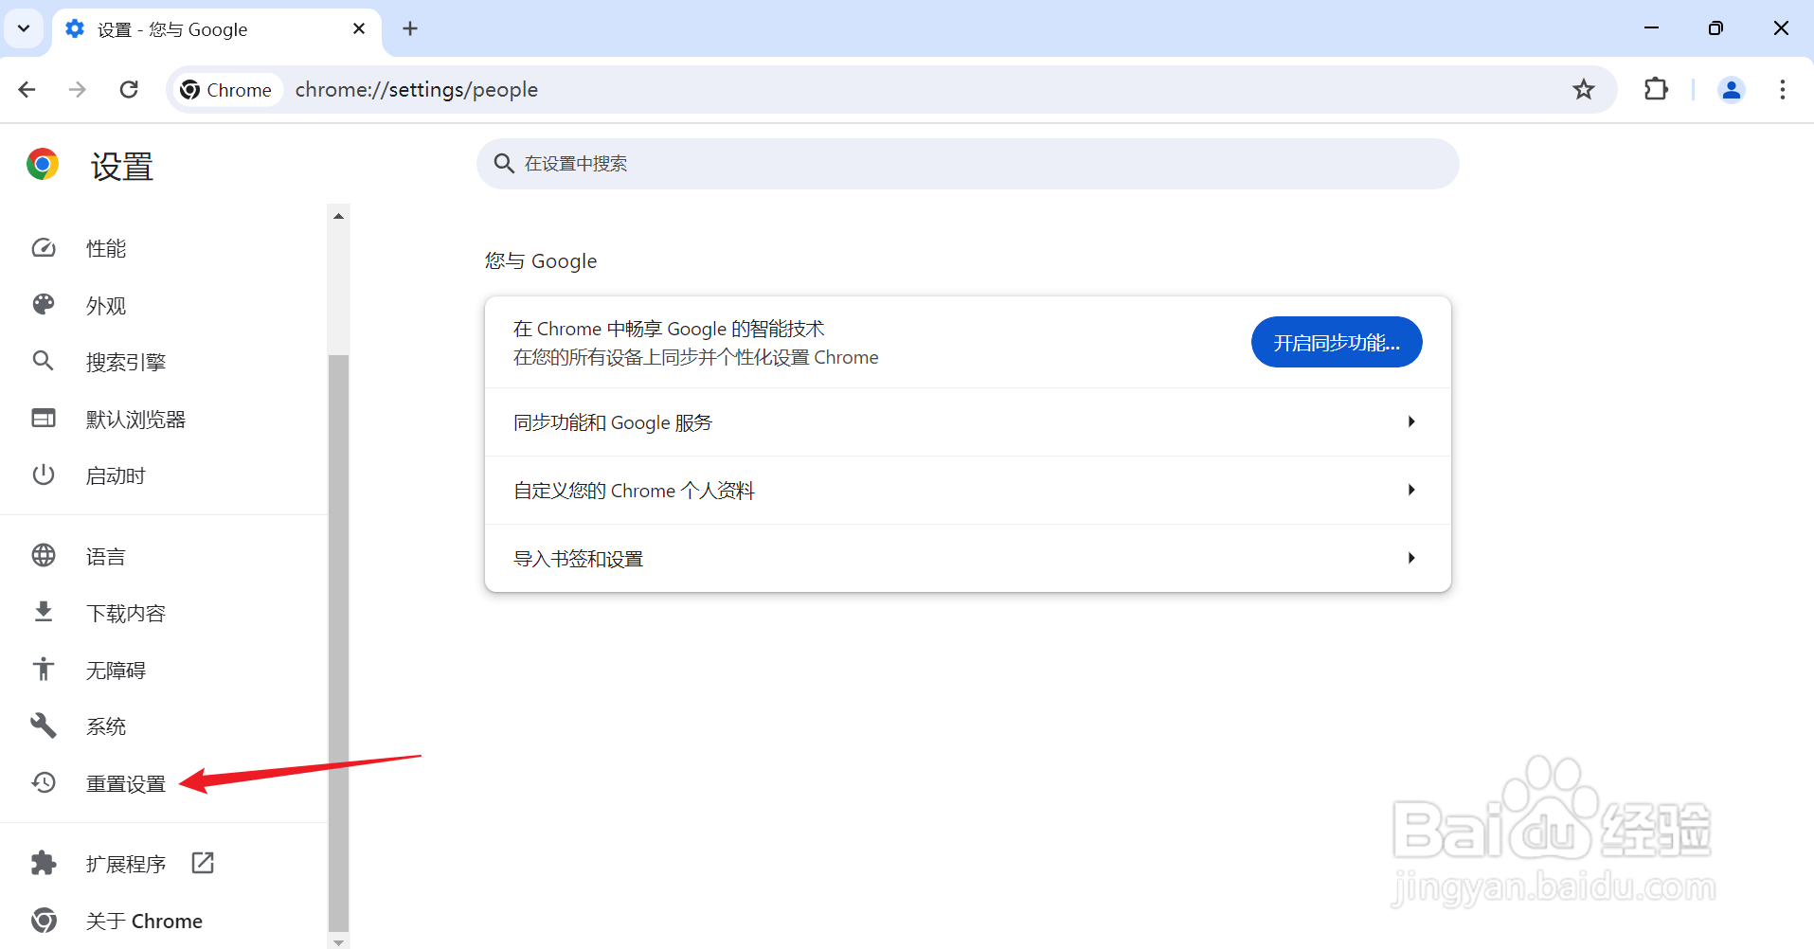This screenshot has width=1814, height=949.
Task: Close the 设置 - 您与 Google tab
Action: (359, 28)
